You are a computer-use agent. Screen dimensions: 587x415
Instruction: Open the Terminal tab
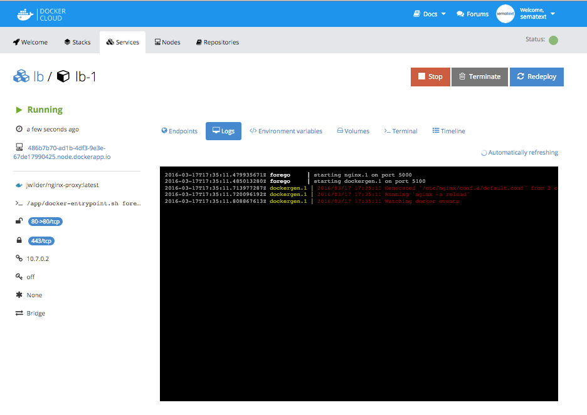pyautogui.click(x=401, y=131)
